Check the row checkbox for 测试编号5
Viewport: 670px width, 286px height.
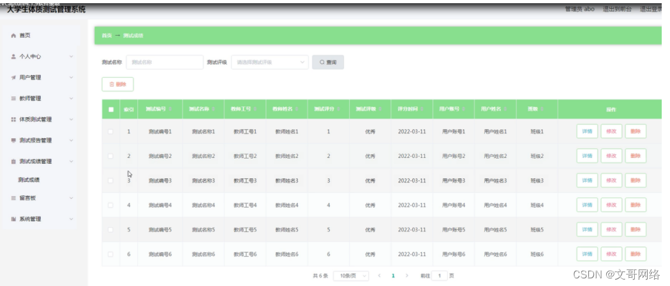point(110,230)
